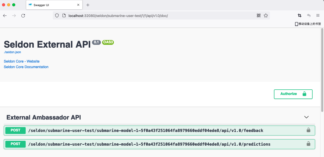Click the macOS green maximize window button
The height and width of the screenshot is (157, 324).
[14, 5]
